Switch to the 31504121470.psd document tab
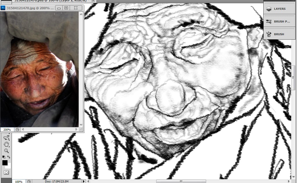Image resolution: width=297 pixels, height=183 pixels. [x=51, y=1]
